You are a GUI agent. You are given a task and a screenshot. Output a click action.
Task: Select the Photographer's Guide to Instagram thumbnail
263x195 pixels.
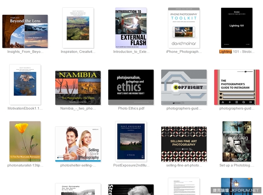pos(237,87)
